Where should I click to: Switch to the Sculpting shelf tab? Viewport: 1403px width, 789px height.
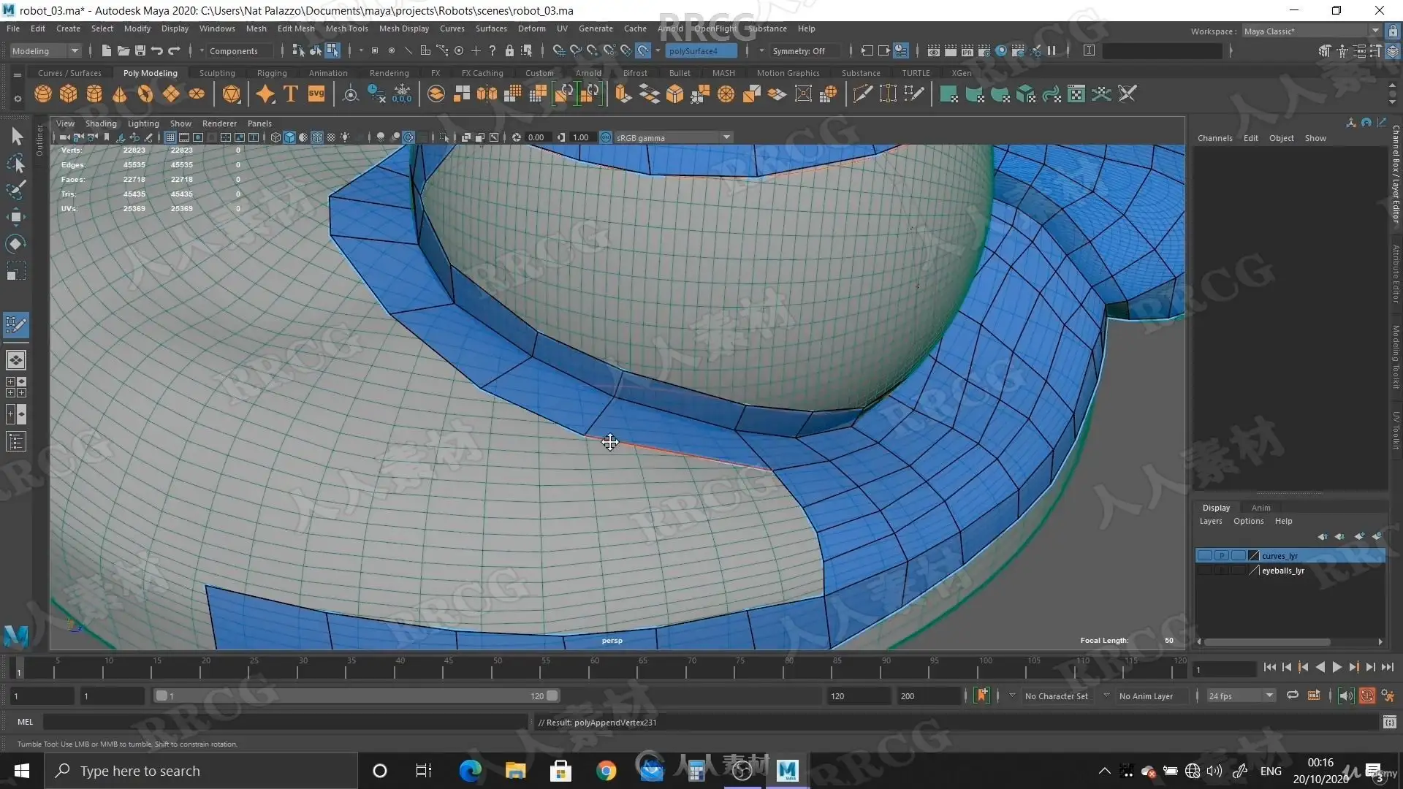217,73
